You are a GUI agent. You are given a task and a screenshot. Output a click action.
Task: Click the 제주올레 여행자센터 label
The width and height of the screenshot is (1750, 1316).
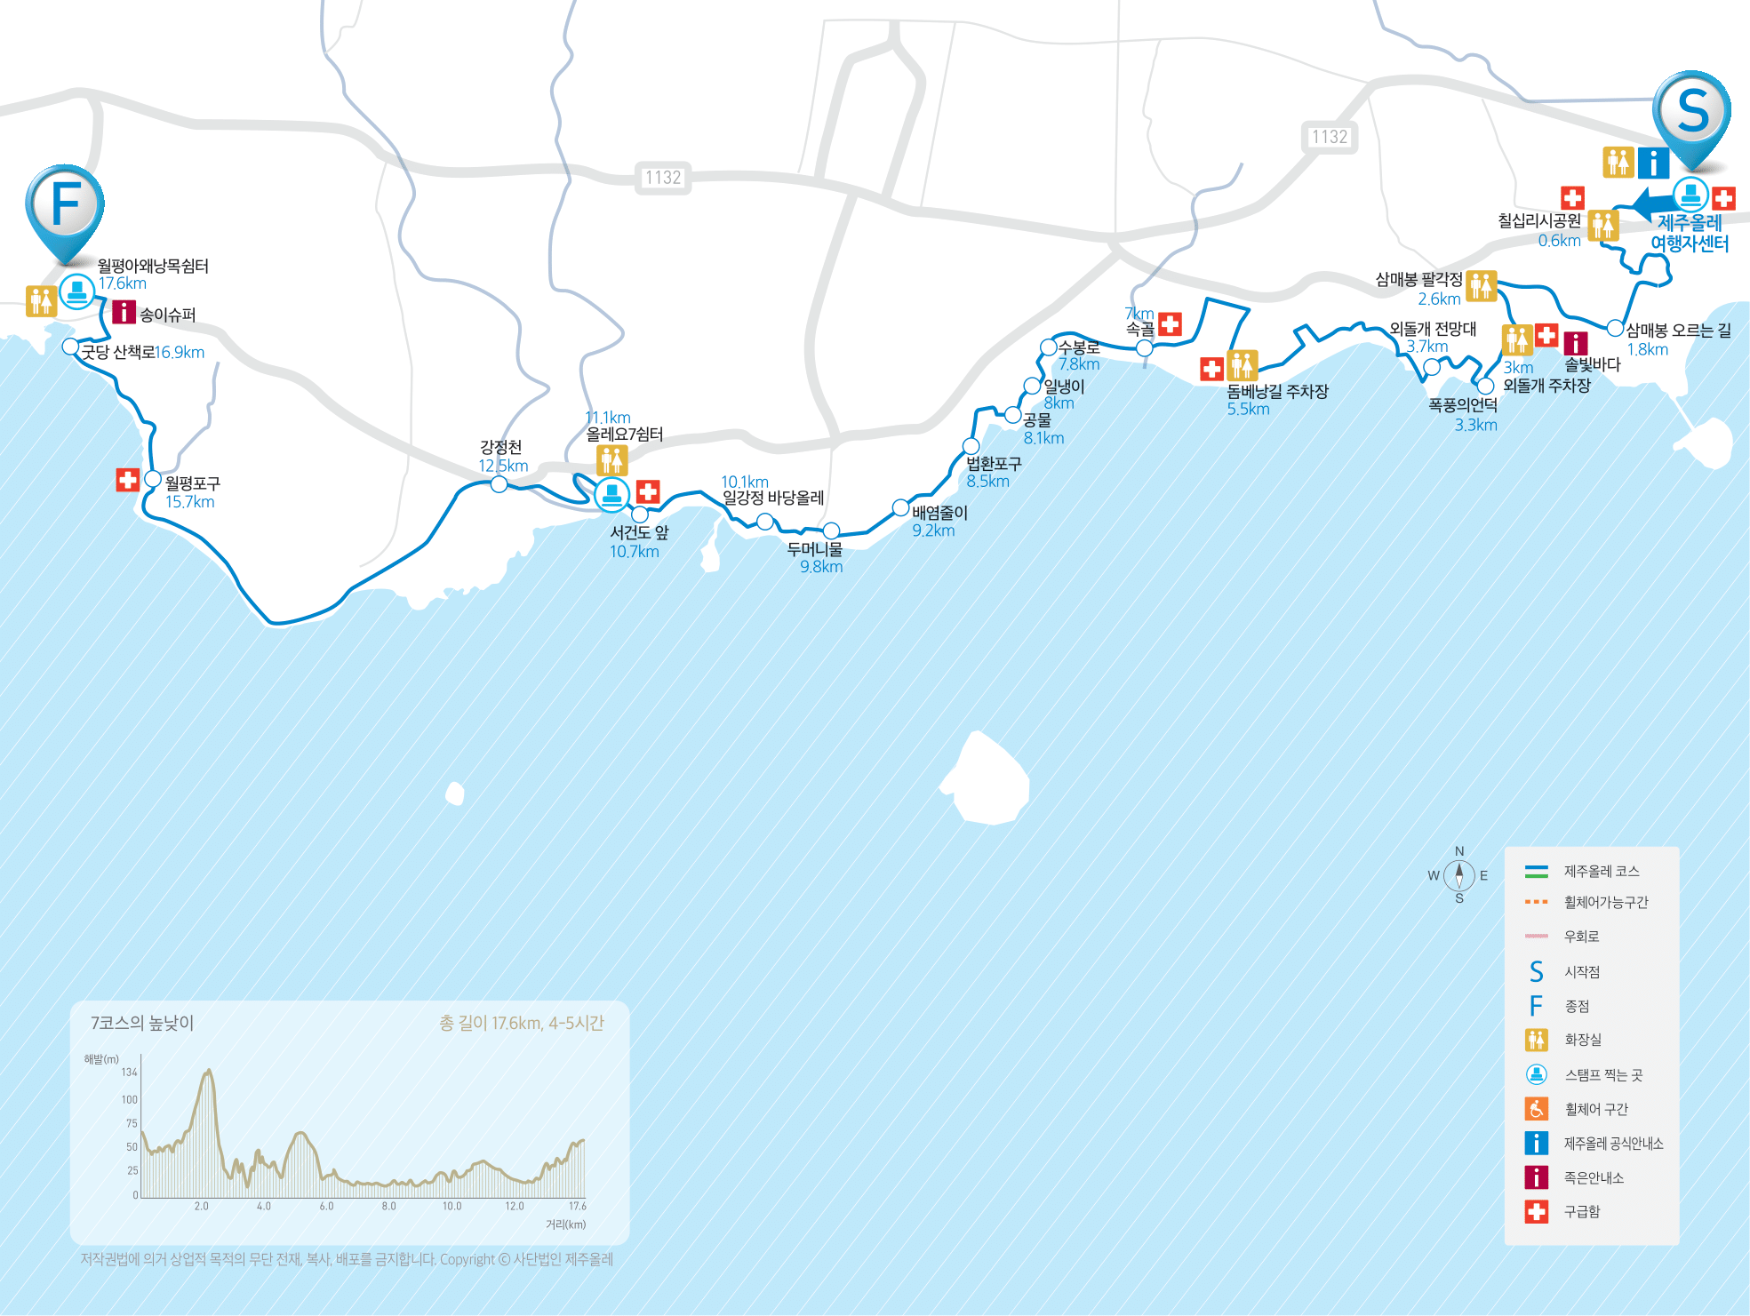[x=1689, y=233]
